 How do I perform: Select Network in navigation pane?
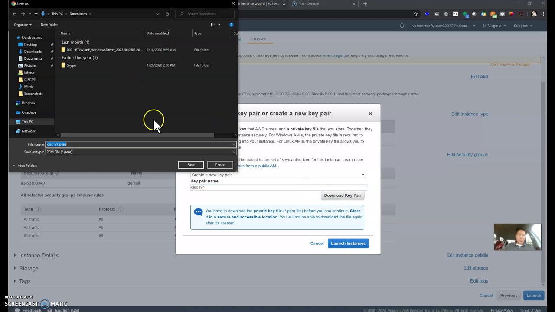29,131
